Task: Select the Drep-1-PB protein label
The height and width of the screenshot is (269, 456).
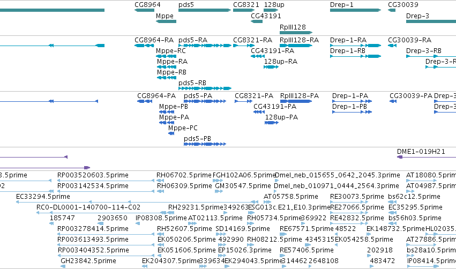Action: (349, 107)
